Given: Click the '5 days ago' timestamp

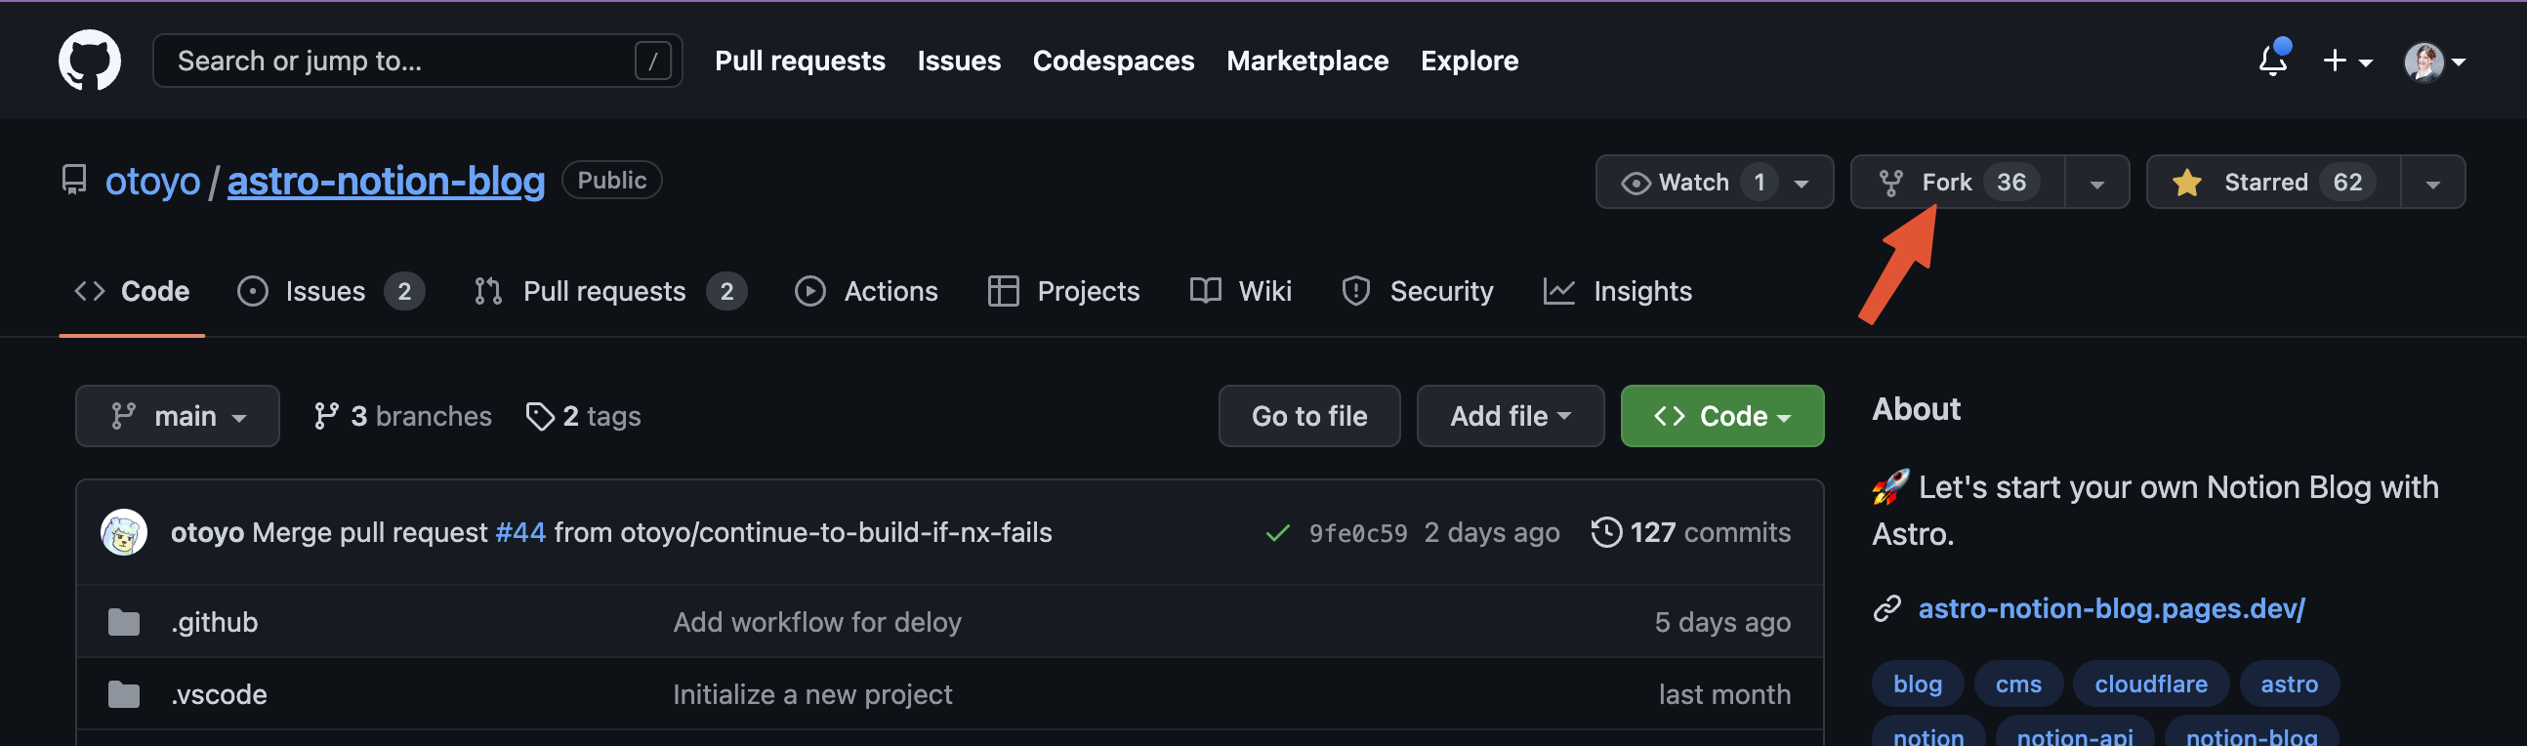Looking at the screenshot, I should [x=1721, y=622].
